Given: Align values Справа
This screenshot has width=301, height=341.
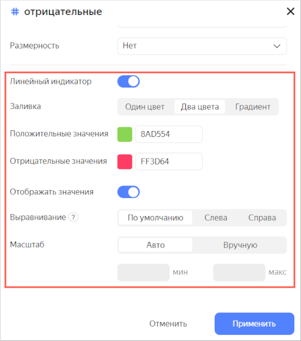Looking at the screenshot, I should pos(262,218).
